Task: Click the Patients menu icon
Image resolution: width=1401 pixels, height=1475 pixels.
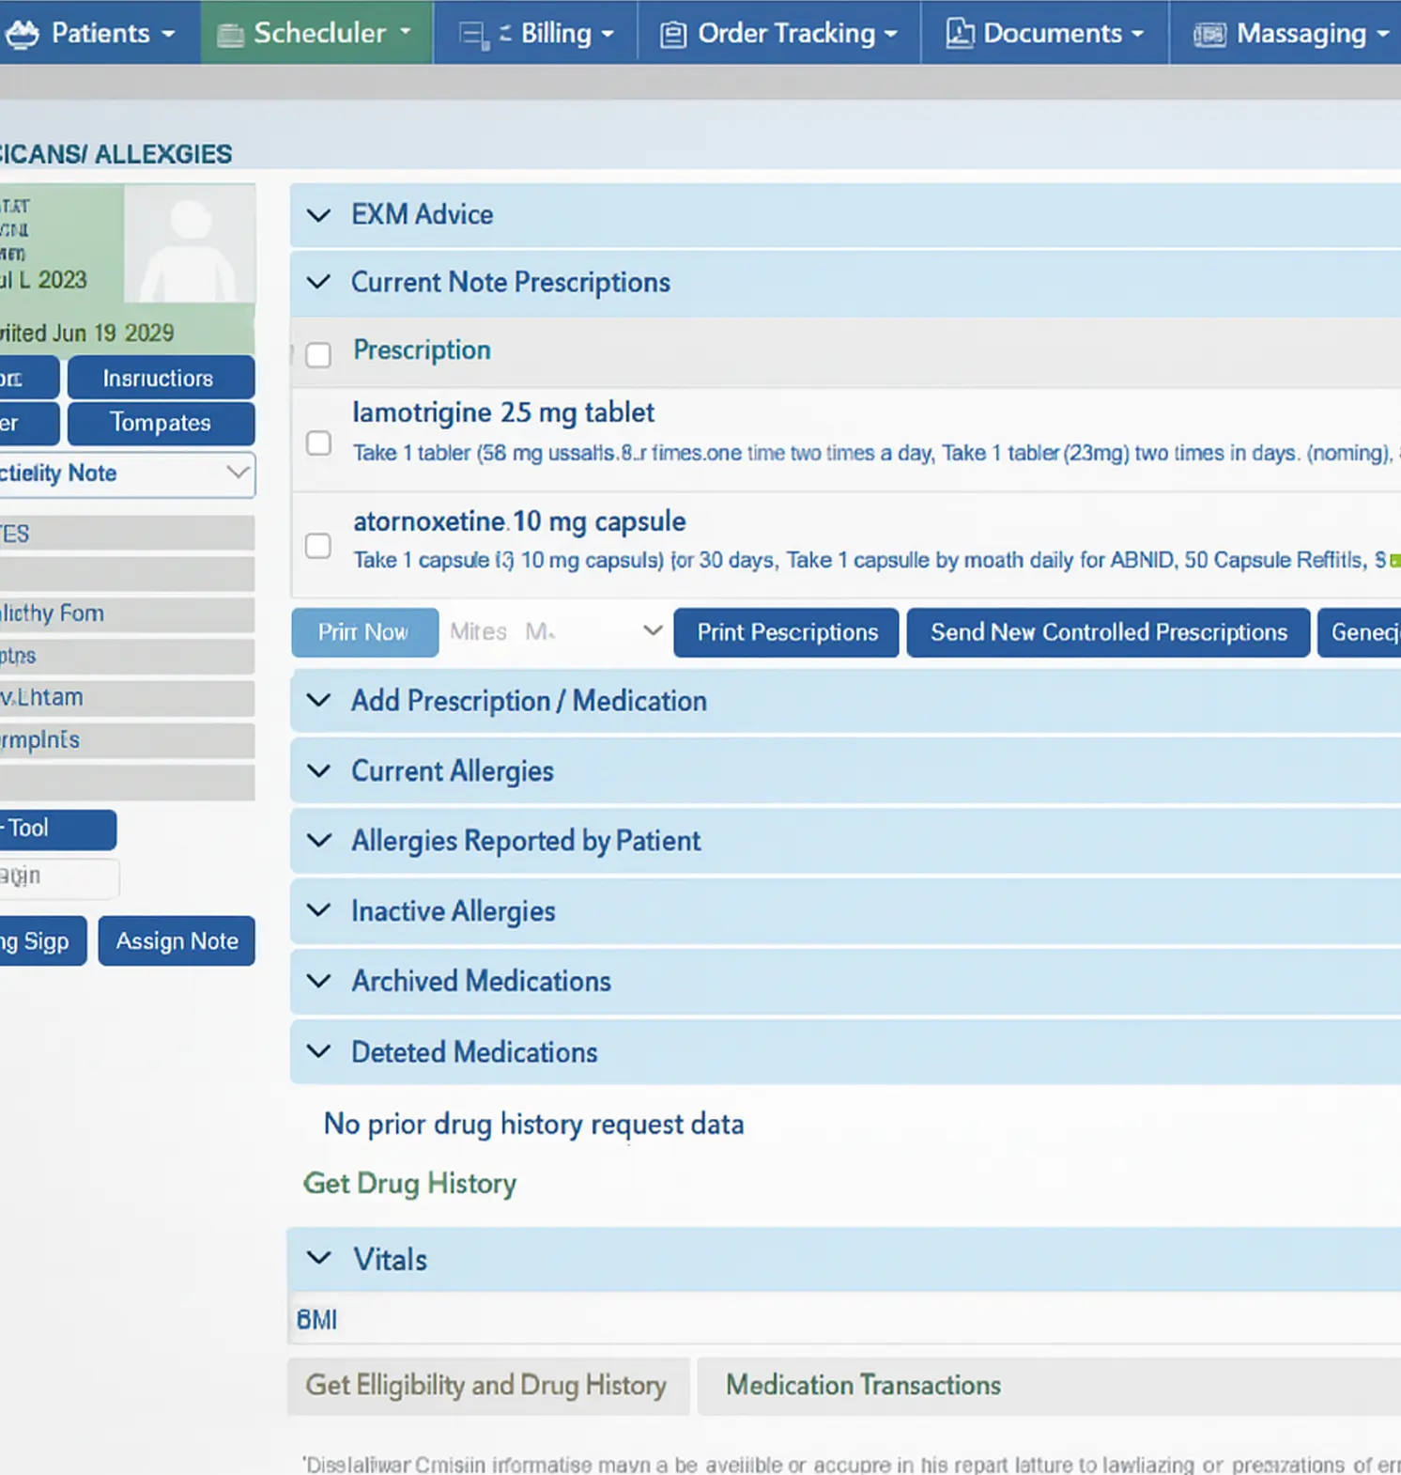Action: (23, 34)
